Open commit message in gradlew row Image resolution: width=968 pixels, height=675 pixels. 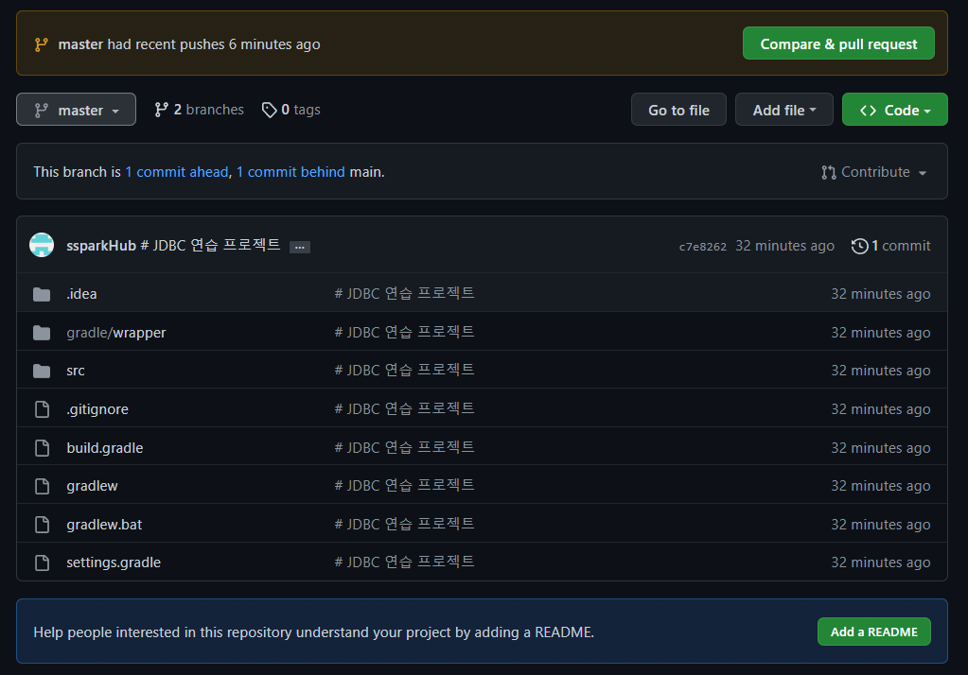click(404, 485)
